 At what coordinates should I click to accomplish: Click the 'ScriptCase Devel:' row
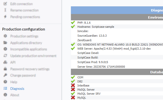[x=88, y=53]
